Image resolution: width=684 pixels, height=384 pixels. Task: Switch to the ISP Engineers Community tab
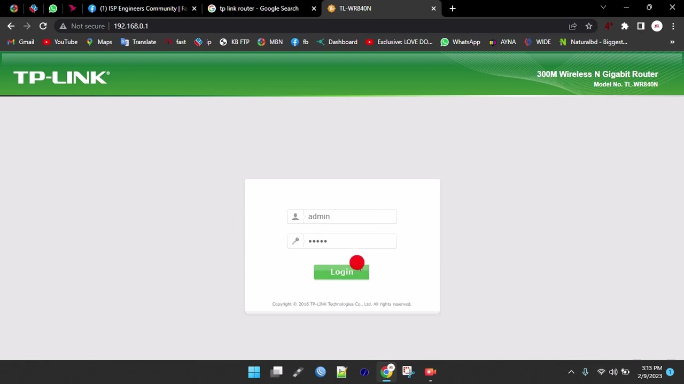[143, 9]
